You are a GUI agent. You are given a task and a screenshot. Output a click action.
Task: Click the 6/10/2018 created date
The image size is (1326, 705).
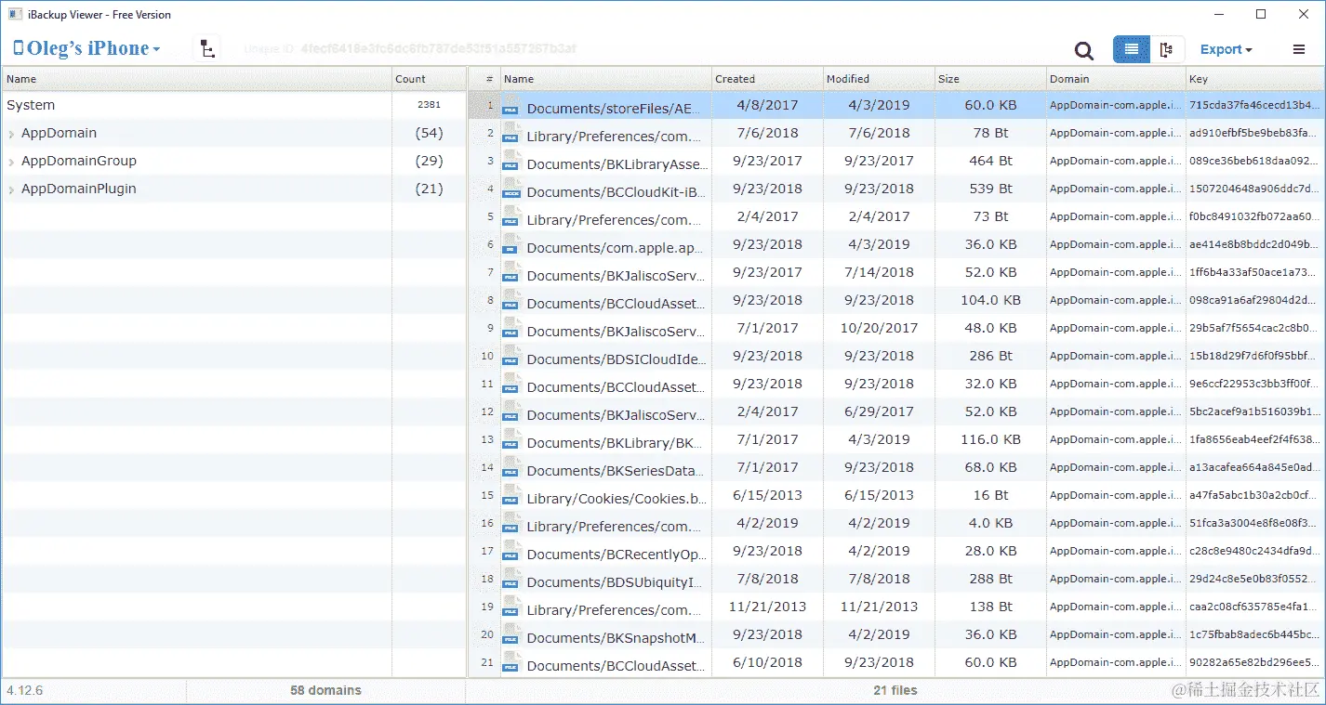pos(767,662)
